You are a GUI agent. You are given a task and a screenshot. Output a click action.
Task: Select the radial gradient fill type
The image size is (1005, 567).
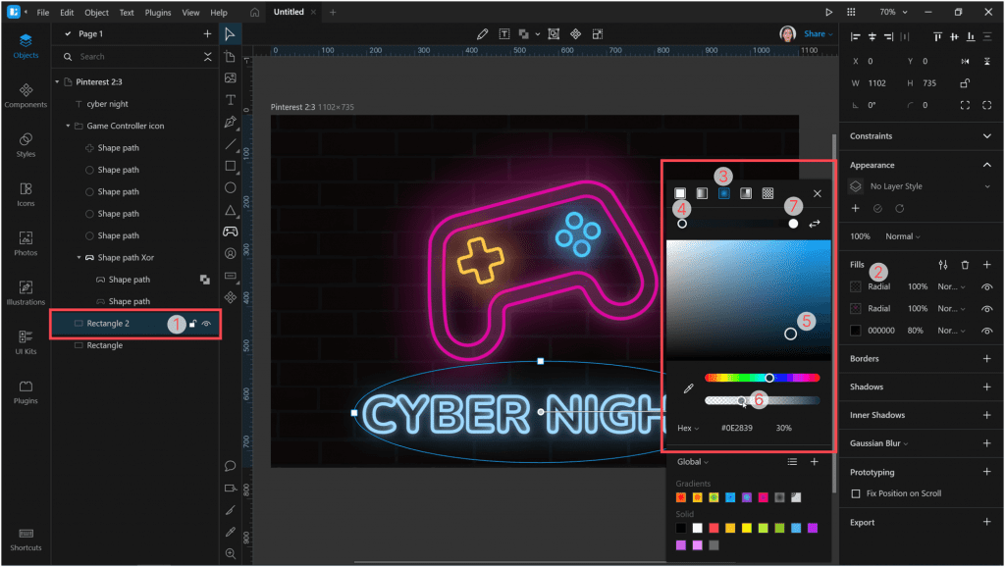click(723, 193)
